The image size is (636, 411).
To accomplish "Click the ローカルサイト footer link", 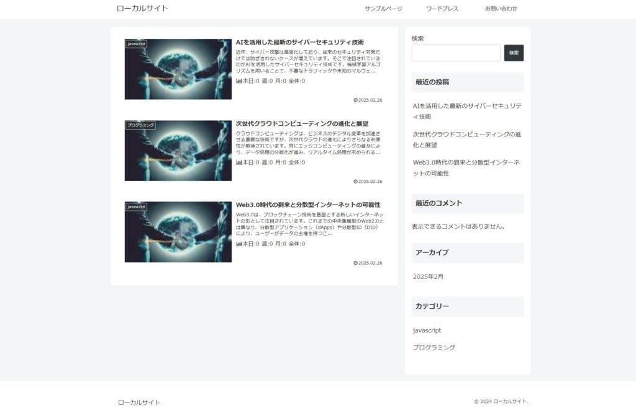I will [x=139, y=402].
